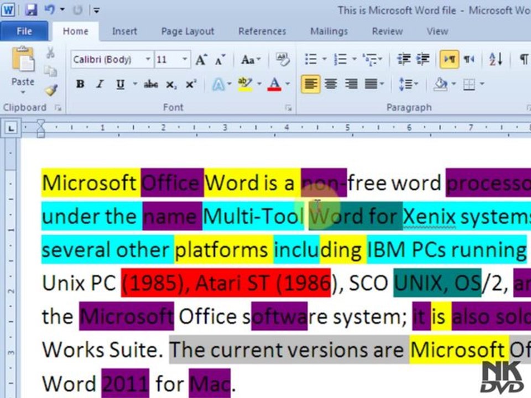Click the Text Effects glowing A icon
Image resolution: width=531 pixels, height=398 pixels.
(218, 84)
